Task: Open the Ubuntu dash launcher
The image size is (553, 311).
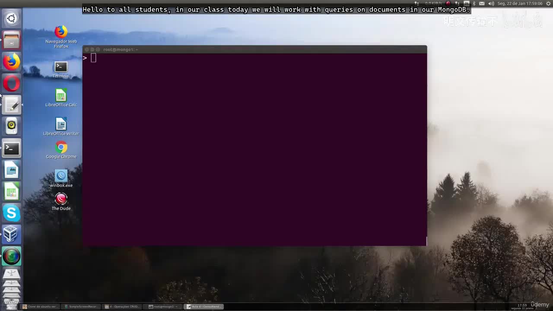Action: pyautogui.click(x=11, y=19)
